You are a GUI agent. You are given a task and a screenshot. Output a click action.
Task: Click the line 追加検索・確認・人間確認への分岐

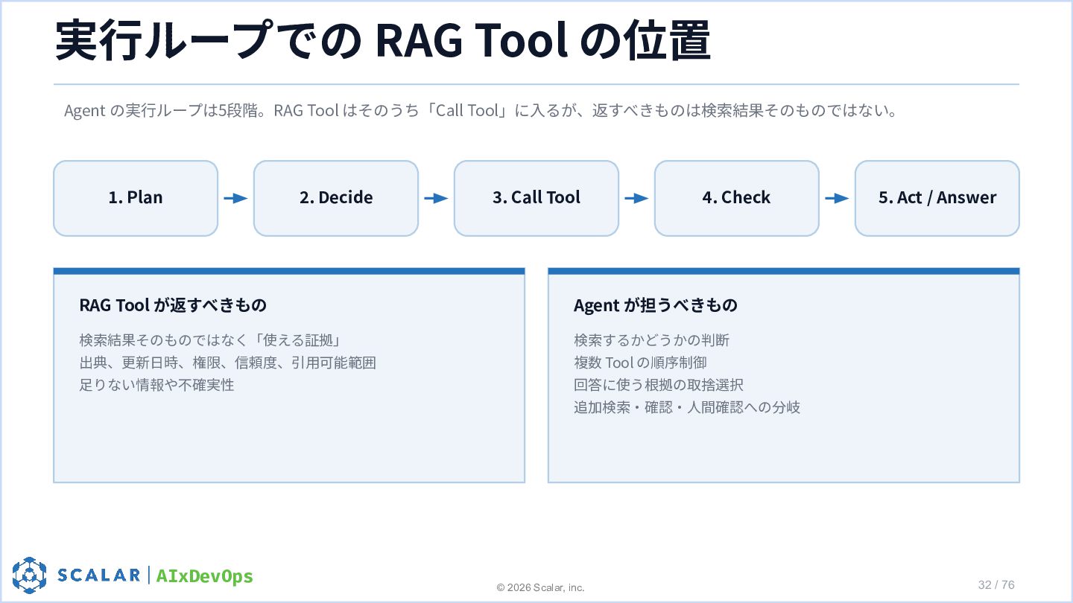click(687, 407)
